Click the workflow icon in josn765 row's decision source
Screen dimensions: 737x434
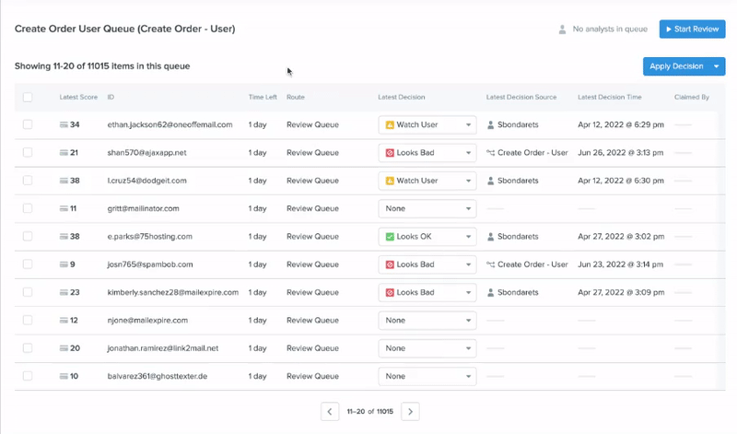click(490, 264)
